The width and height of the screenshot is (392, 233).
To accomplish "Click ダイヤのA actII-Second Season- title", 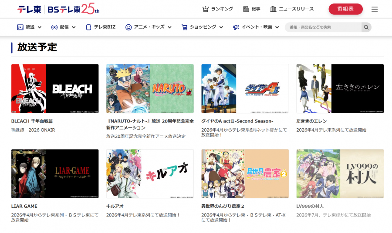I will (237, 121).
